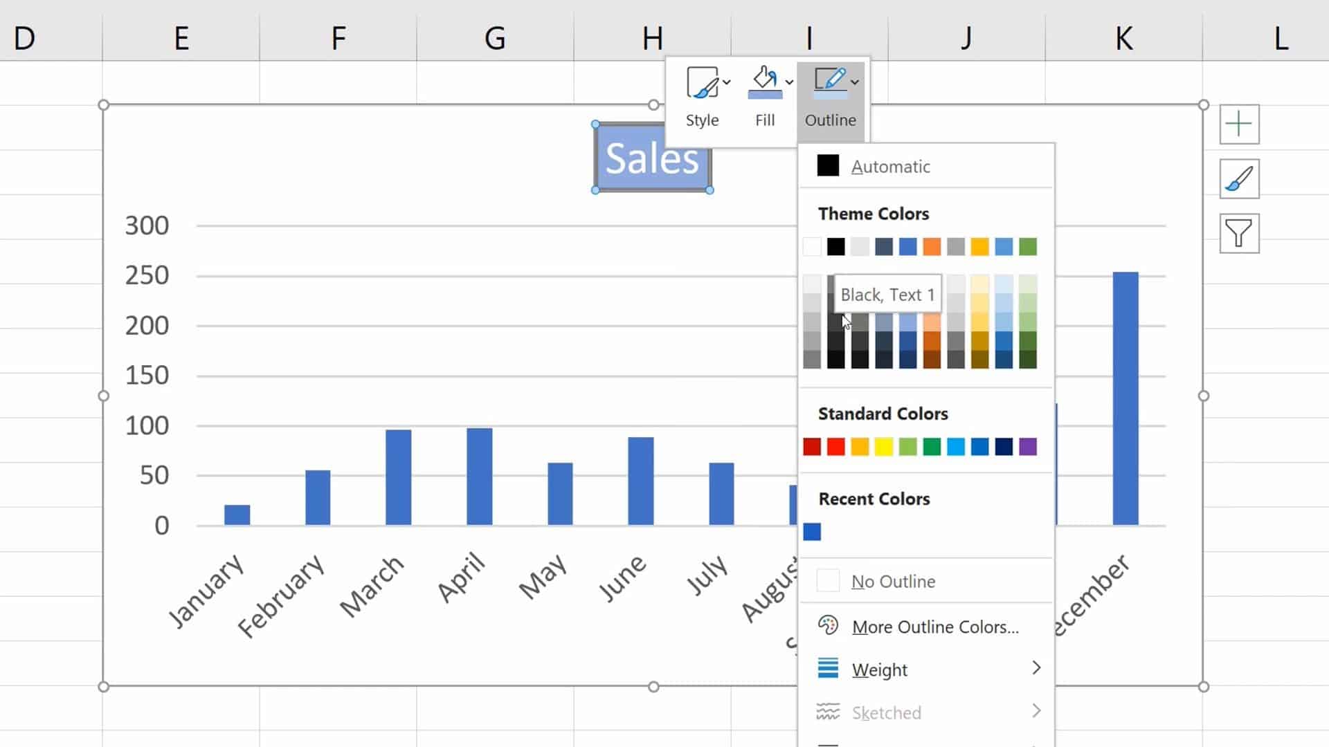Select purple standard color swatch

click(x=1028, y=447)
